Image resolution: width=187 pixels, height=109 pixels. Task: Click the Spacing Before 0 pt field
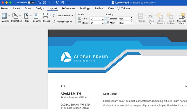coord(124,19)
